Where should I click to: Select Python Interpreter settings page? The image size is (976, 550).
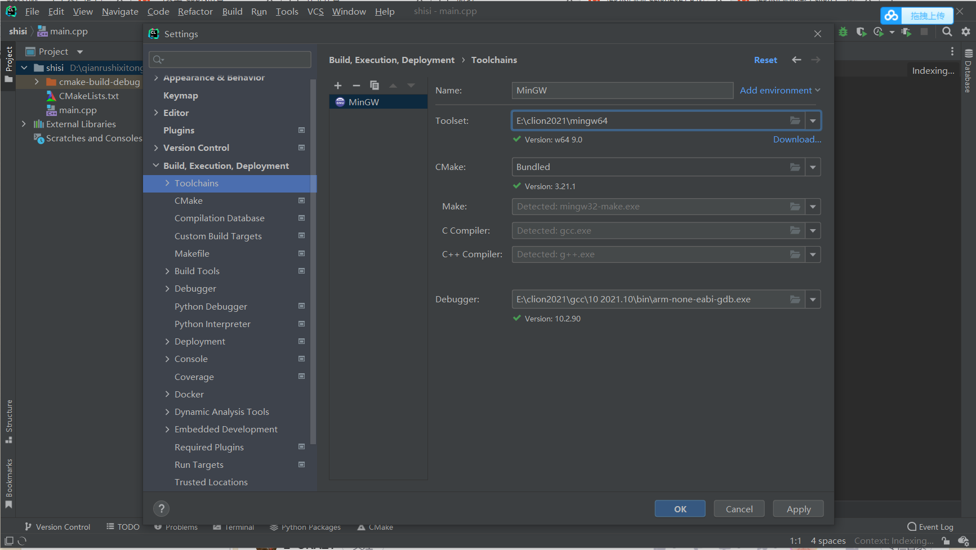click(212, 324)
